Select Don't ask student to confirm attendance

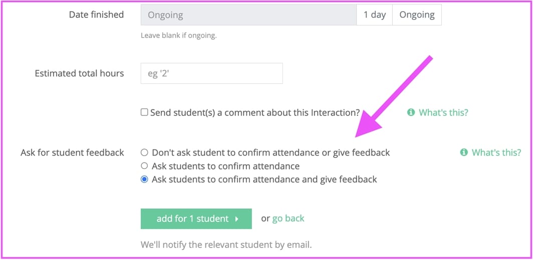[144, 152]
